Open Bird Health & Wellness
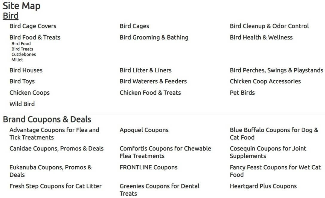325x198 pixels. coord(261,37)
